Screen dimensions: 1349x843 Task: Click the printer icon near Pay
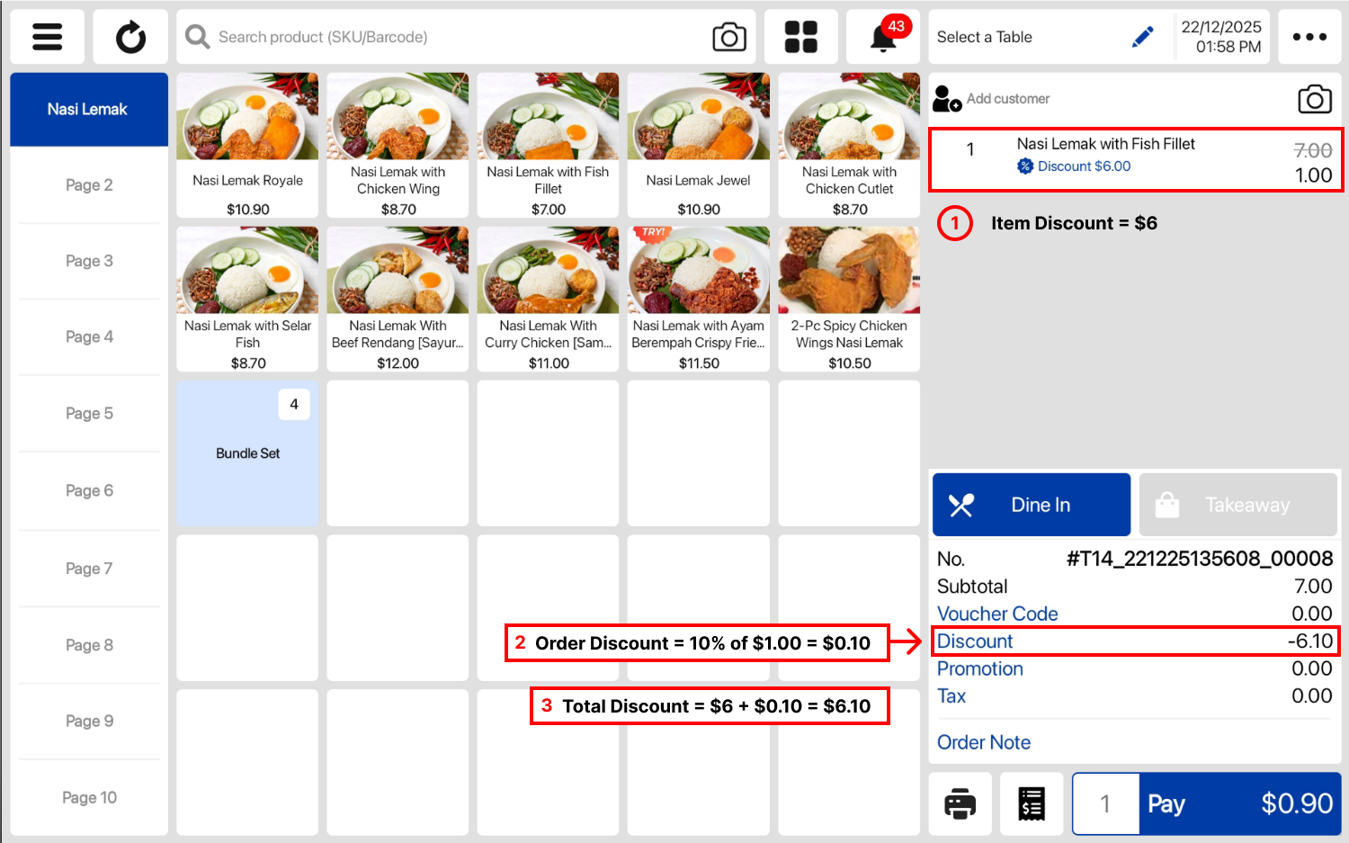(960, 803)
